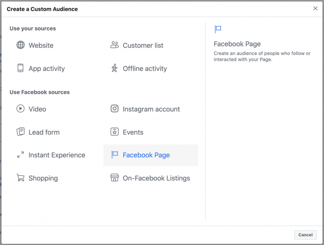This screenshot has height=245, width=324.
Task: Select On-Facebook Listings option
Action: (x=151, y=178)
